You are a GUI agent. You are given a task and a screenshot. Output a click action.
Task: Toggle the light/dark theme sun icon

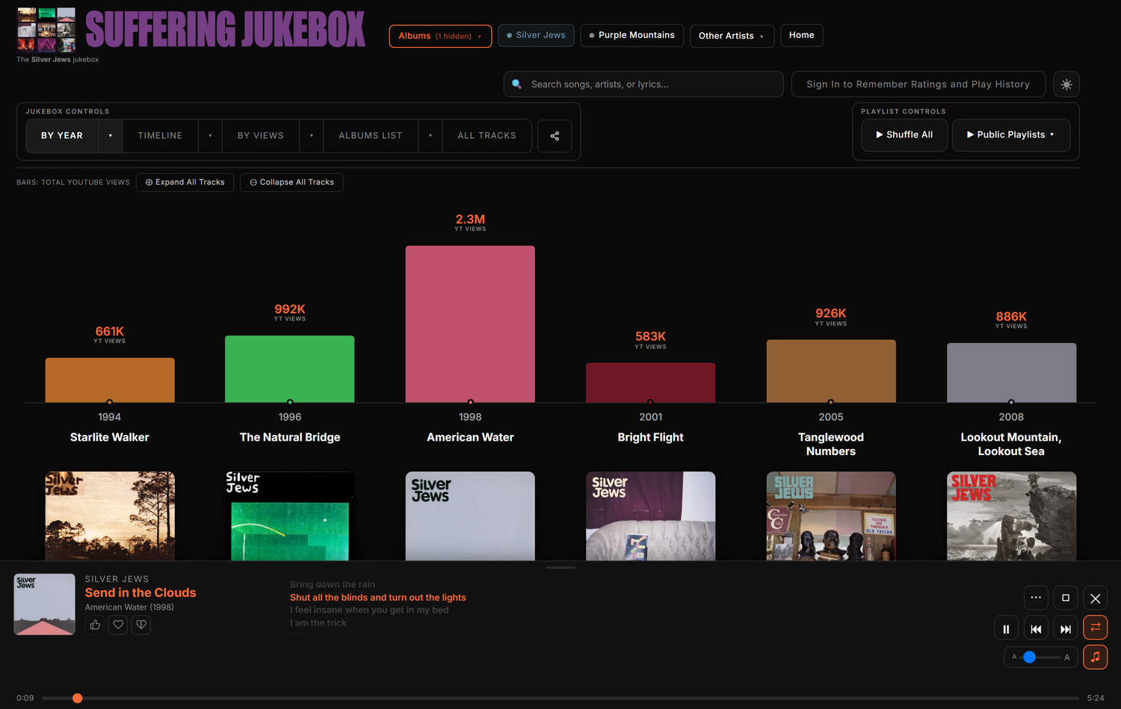click(x=1066, y=84)
